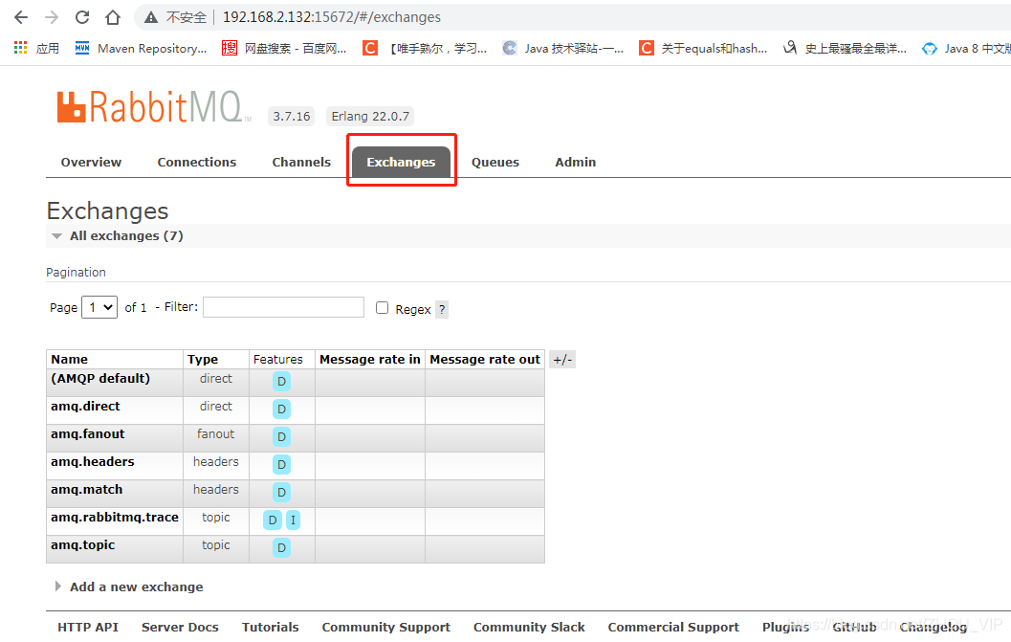Click the D feature badge for amq.direct
Screen dimensions: 1011x642
282,410
